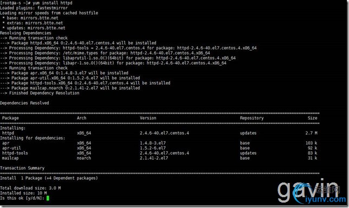Select the '* extras: mirrors.btte.net' line
349x208 pixels.
[x=33, y=23]
